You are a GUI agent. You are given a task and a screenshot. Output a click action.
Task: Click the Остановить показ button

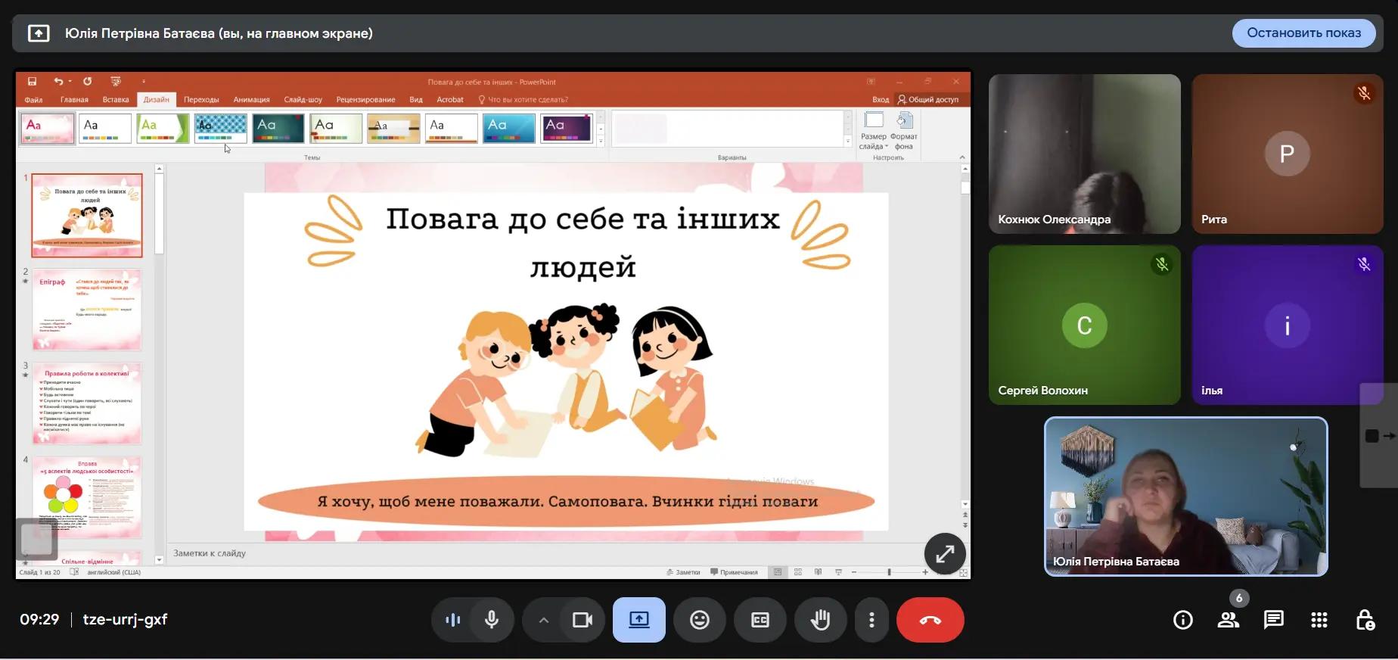(1303, 33)
